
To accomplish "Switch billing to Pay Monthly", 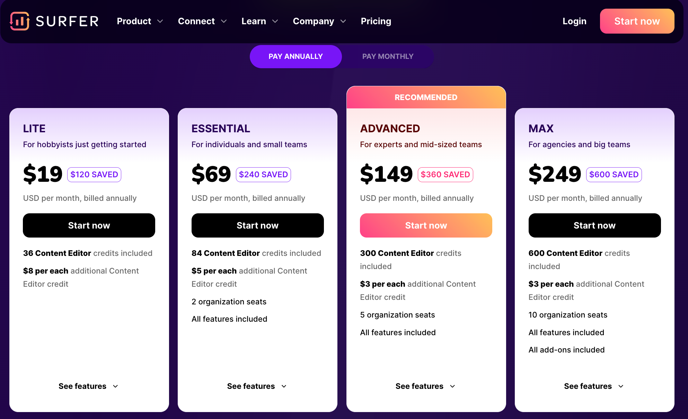I will 387,56.
